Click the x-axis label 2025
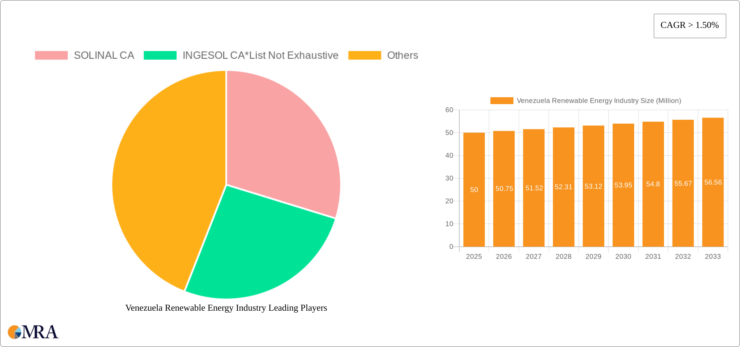Screen dimensions: 740x347 [x=474, y=257]
